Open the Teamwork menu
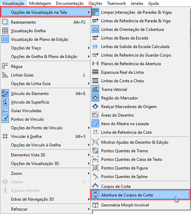Screen dimensions: 191x214 point(116,3)
